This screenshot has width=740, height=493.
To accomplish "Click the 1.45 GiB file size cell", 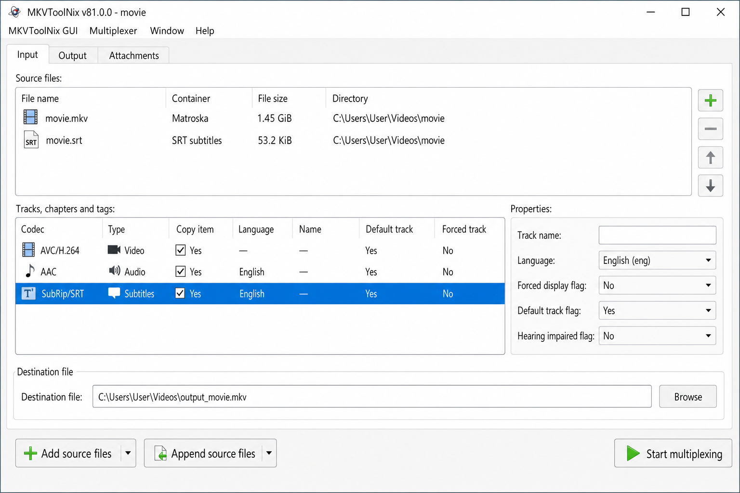I will click(275, 118).
